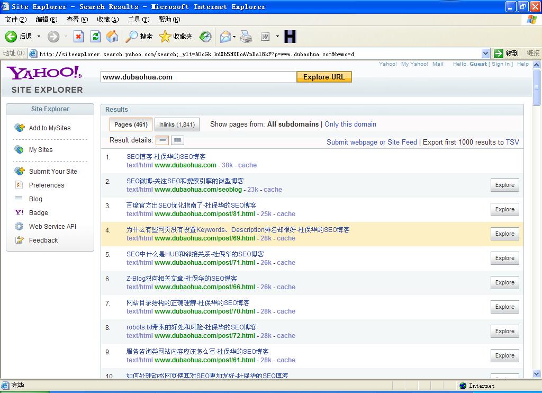Open the Tools (工具) menu
The width and height of the screenshot is (542, 393).
click(x=139, y=20)
